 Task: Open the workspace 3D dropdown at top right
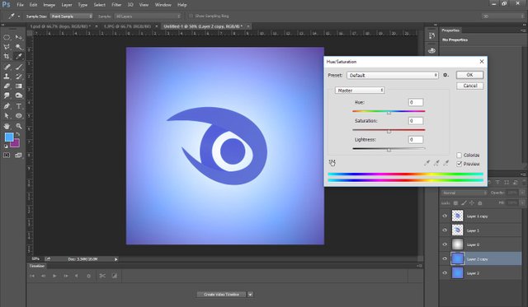(x=502, y=16)
